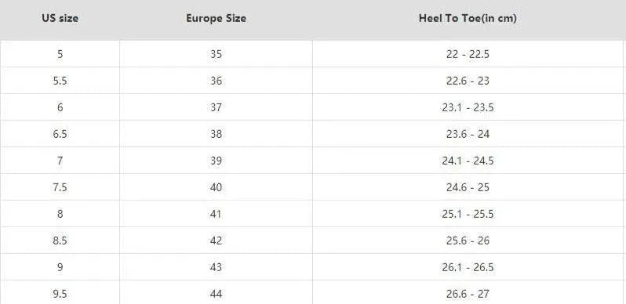Select Europe size 42 cell
This screenshot has width=626, height=304.
point(216,241)
